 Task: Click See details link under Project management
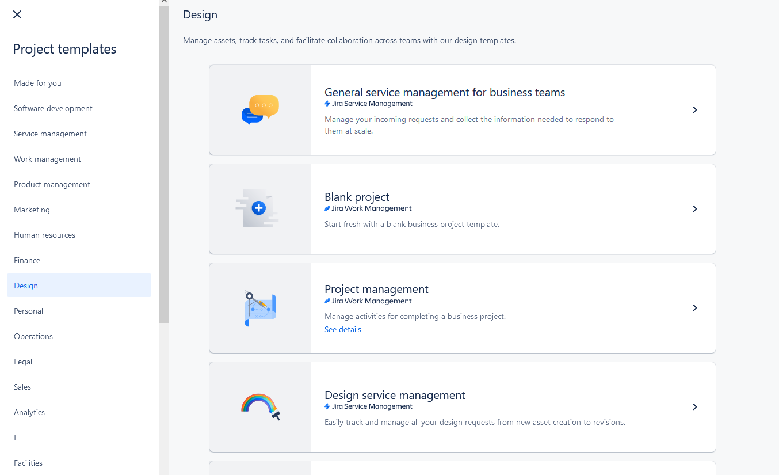pyautogui.click(x=343, y=330)
